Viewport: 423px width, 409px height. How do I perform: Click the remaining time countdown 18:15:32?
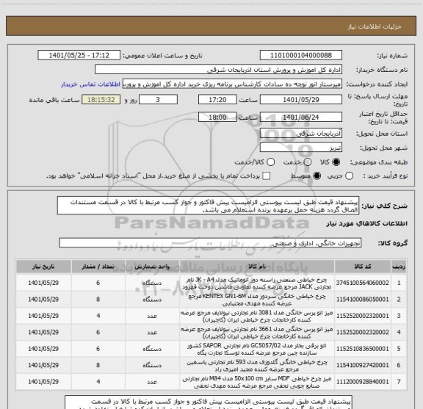click(101, 100)
